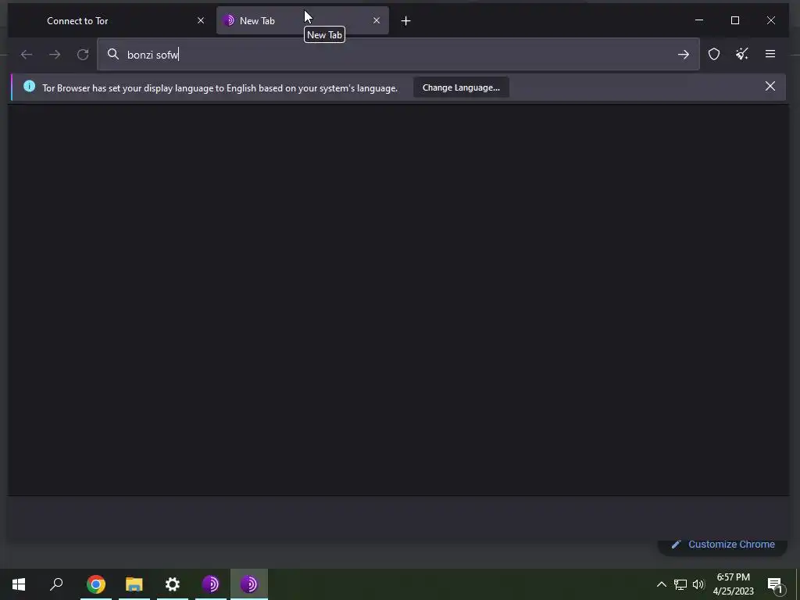Open a new tab with plus button

click(x=405, y=21)
